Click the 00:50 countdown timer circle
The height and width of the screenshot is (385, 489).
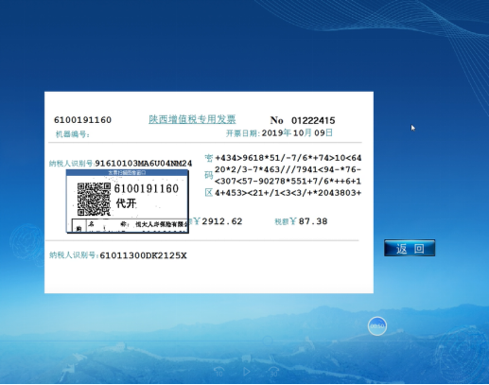pyautogui.click(x=377, y=326)
